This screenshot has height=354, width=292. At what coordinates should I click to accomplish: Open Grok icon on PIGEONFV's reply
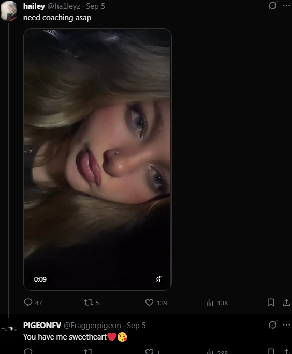coord(272,325)
